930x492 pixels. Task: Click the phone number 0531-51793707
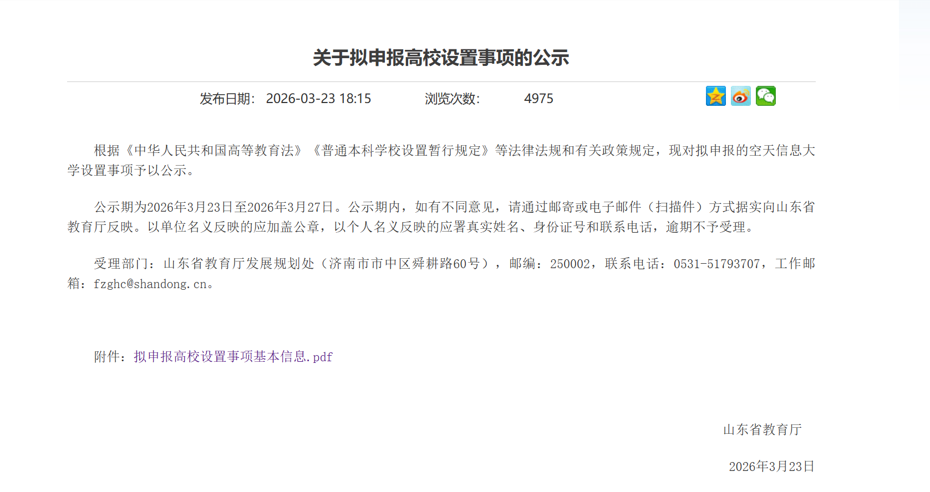(x=716, y=264)
